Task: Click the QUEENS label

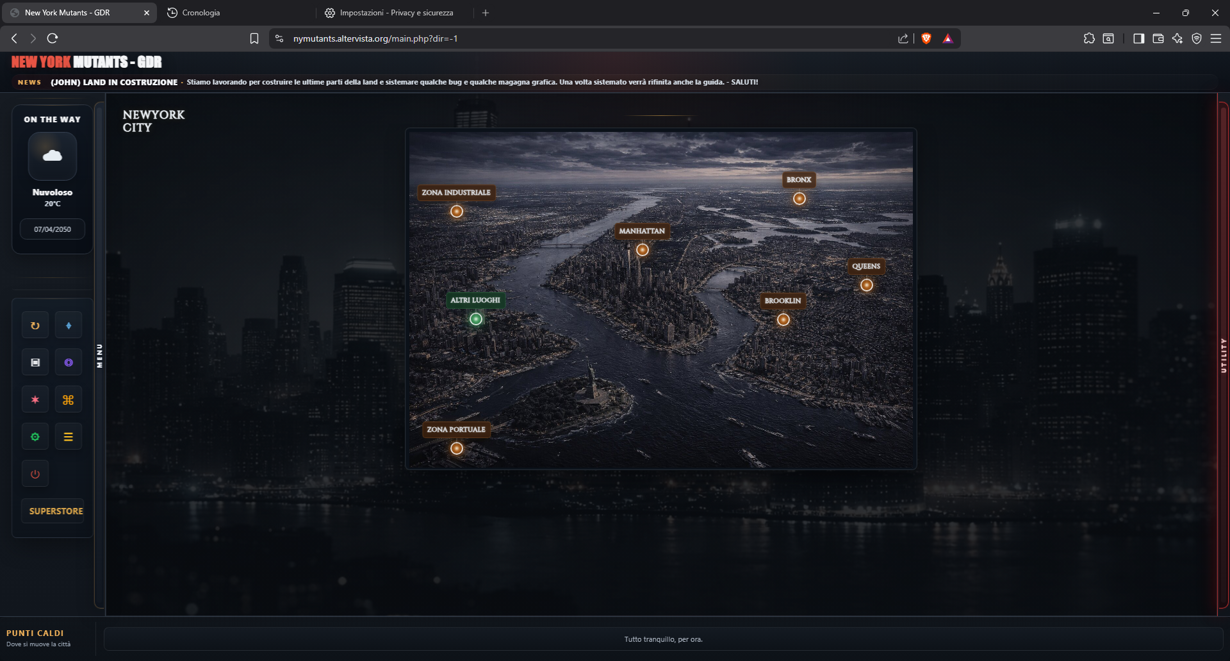Action: (866, 266)
